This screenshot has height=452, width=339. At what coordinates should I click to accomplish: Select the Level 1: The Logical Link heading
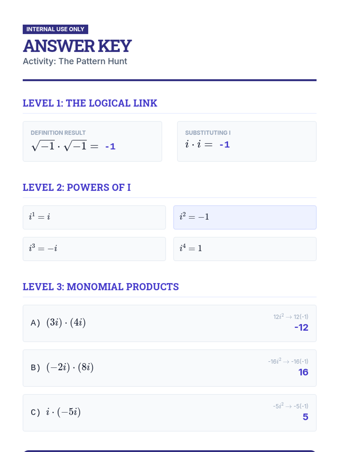click(x=90, y=103)
